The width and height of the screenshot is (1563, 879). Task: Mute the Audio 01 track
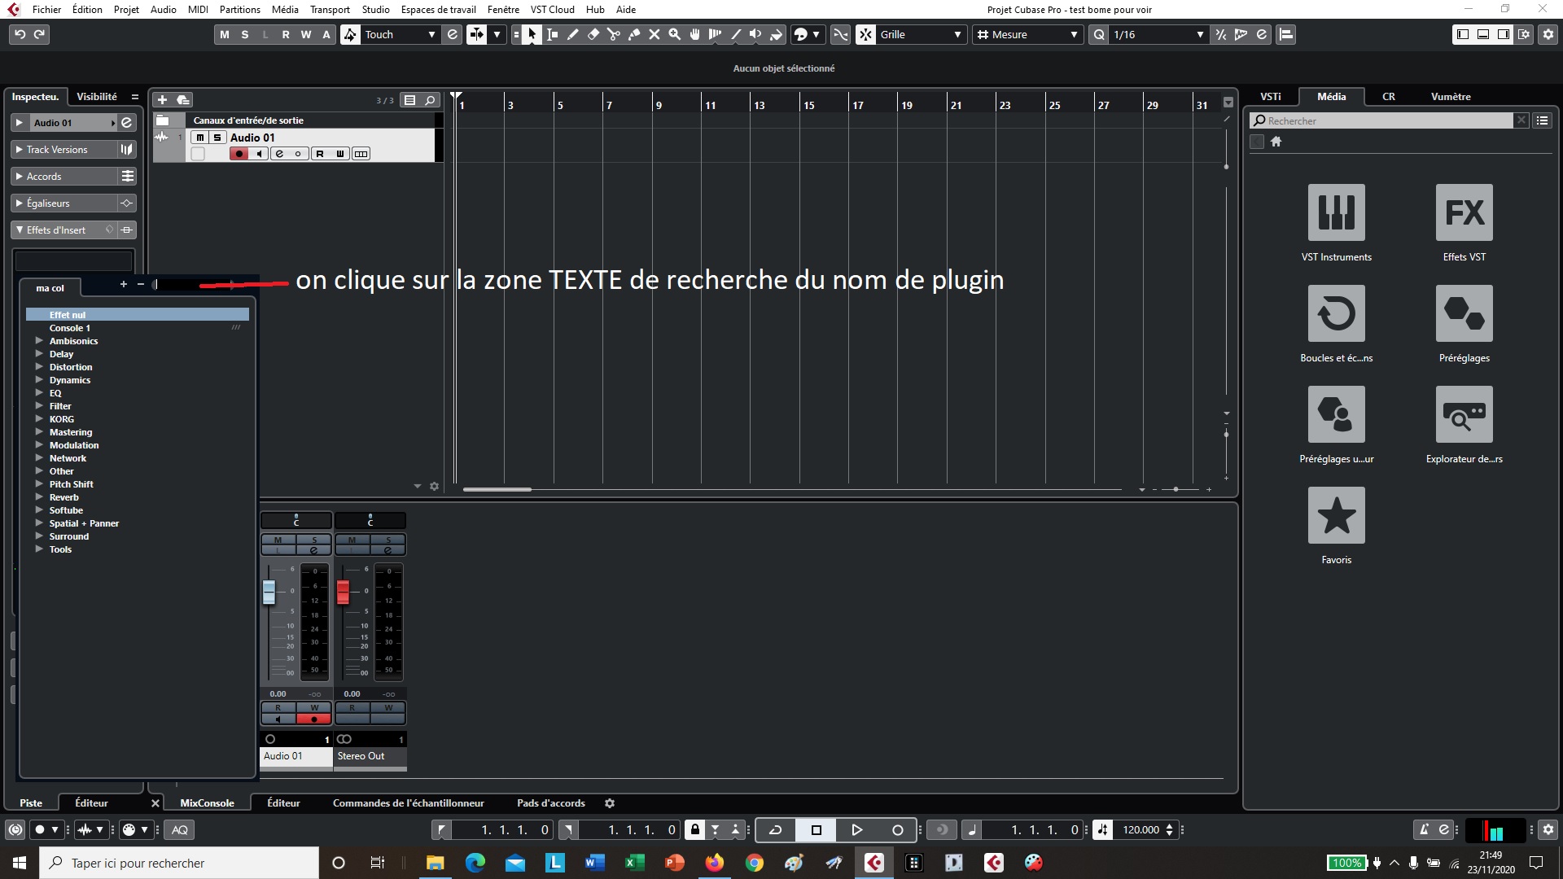pyautogui.click(x=200, y=138)
